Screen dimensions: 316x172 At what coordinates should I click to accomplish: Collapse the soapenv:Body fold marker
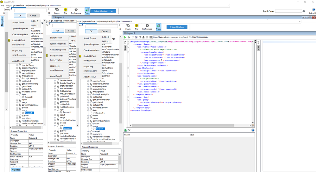[x=128, y=97]
